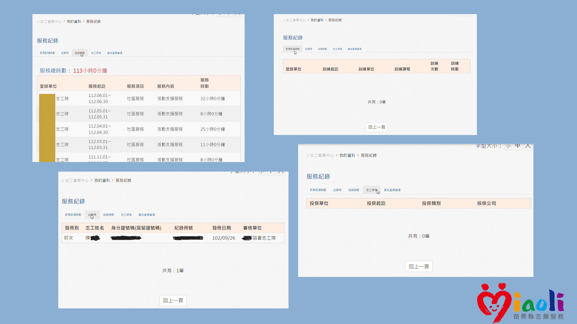Click the 投保單位 column header

[319, 203]
